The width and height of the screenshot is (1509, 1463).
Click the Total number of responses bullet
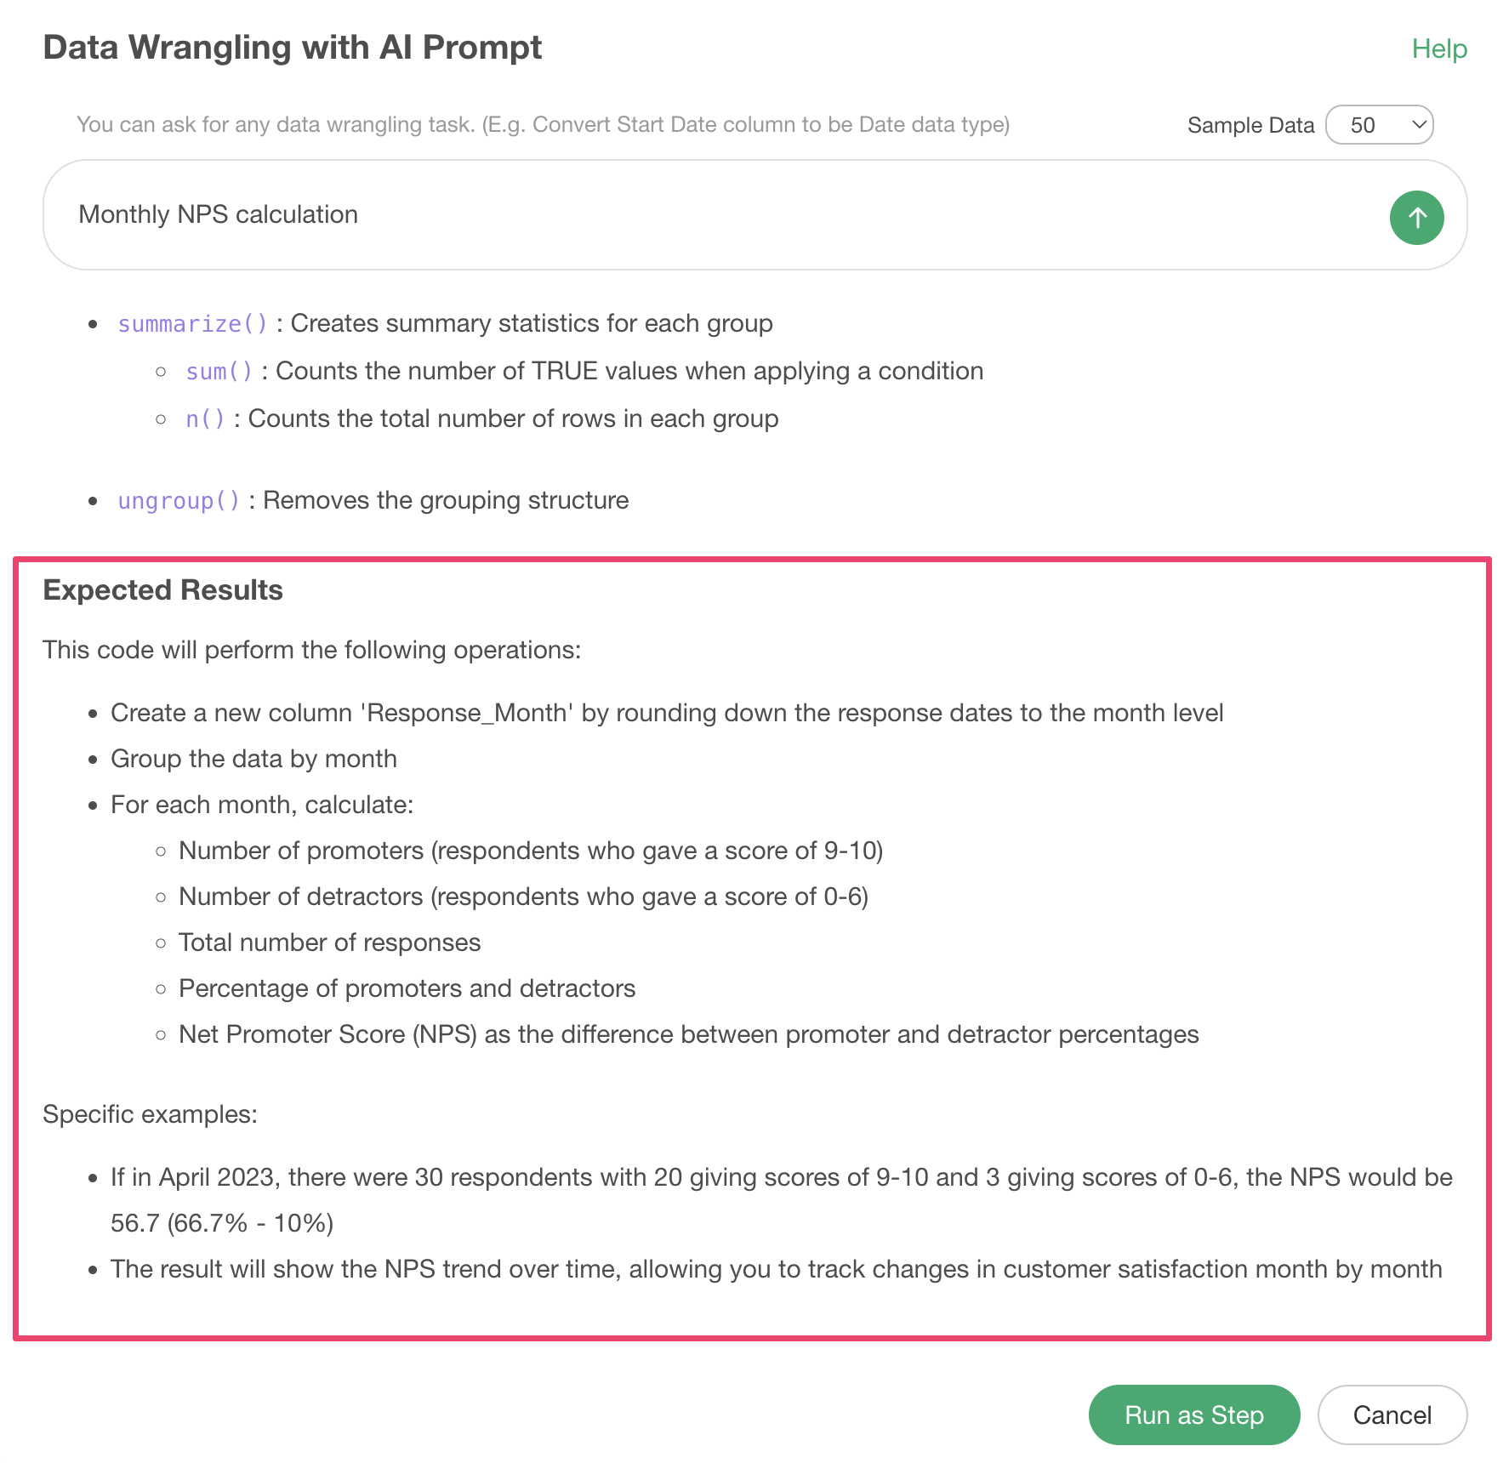coord(329,942)
